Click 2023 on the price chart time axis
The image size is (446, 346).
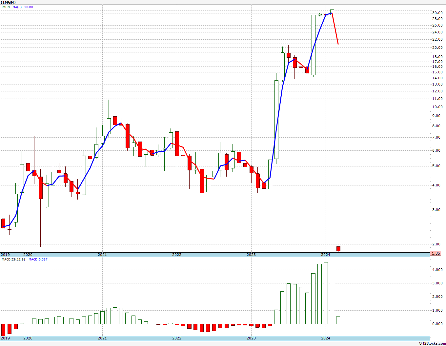(x=251, y=255)
